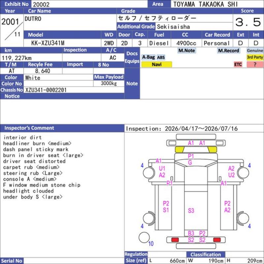Click the pink question mark badge
This screenshot has width=264, height=264.
pos(255,64)
